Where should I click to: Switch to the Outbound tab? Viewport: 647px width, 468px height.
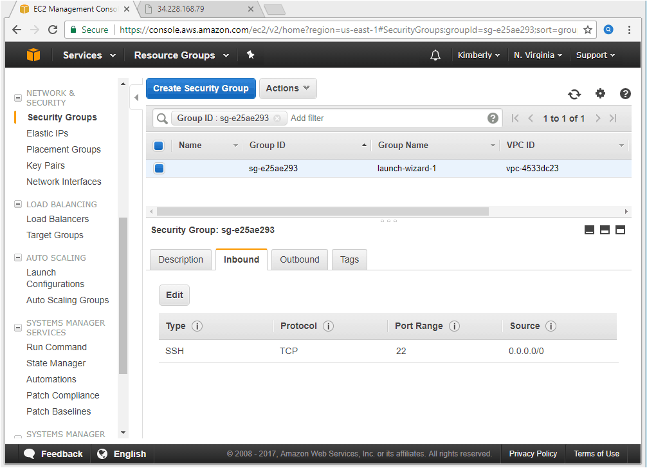(300, 259)
